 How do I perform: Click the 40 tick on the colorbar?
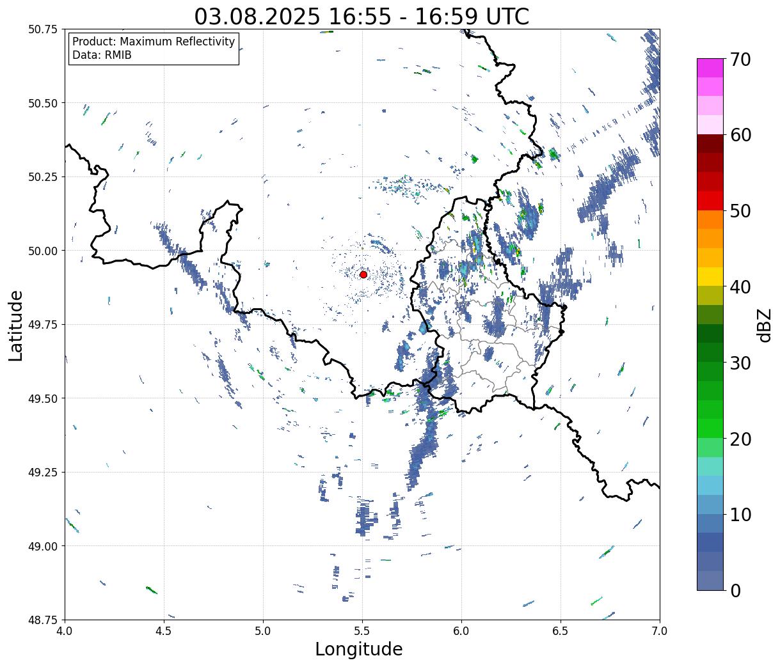(740, 287)
